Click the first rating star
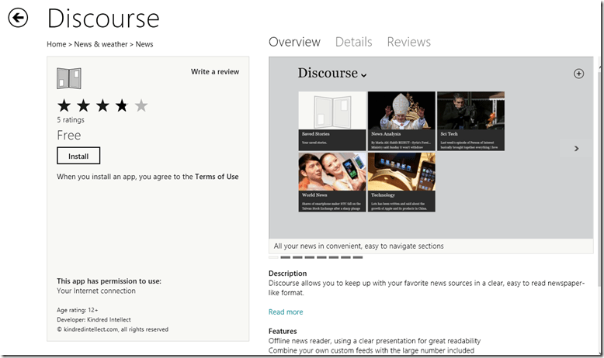Viewport: 604px width, 358px height. tap(64, 106)
